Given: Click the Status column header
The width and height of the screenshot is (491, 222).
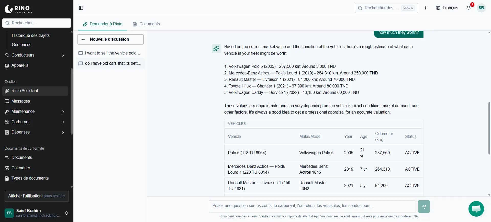Looking at the screenshot, I should point(411,137).
